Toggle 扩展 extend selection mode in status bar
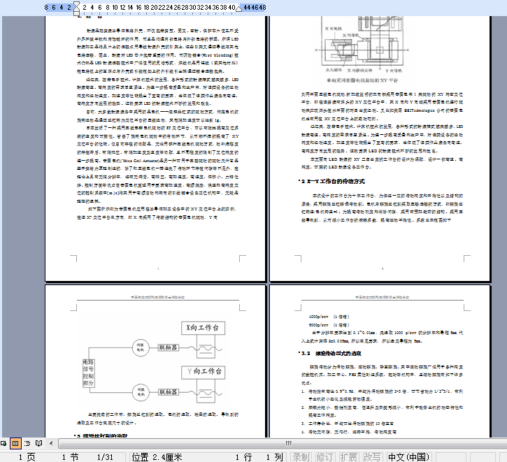This screenshot has width=507, height=462. click(348, 457)
